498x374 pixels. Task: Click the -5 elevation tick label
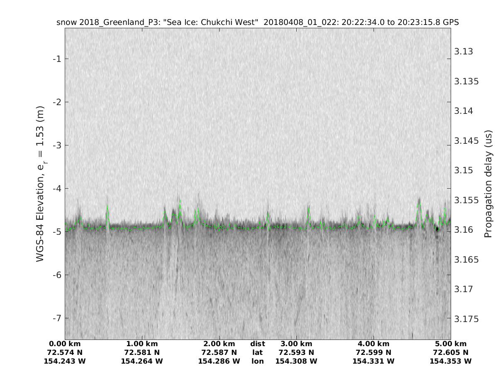click(57, 231)
